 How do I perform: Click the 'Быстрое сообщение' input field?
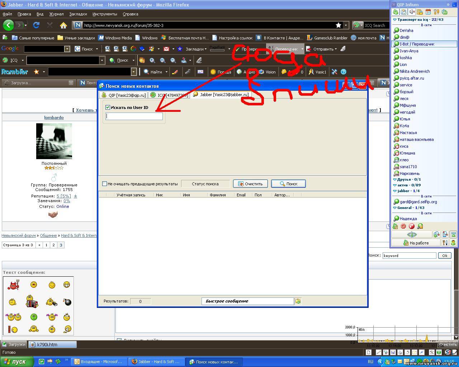(247, 301)
